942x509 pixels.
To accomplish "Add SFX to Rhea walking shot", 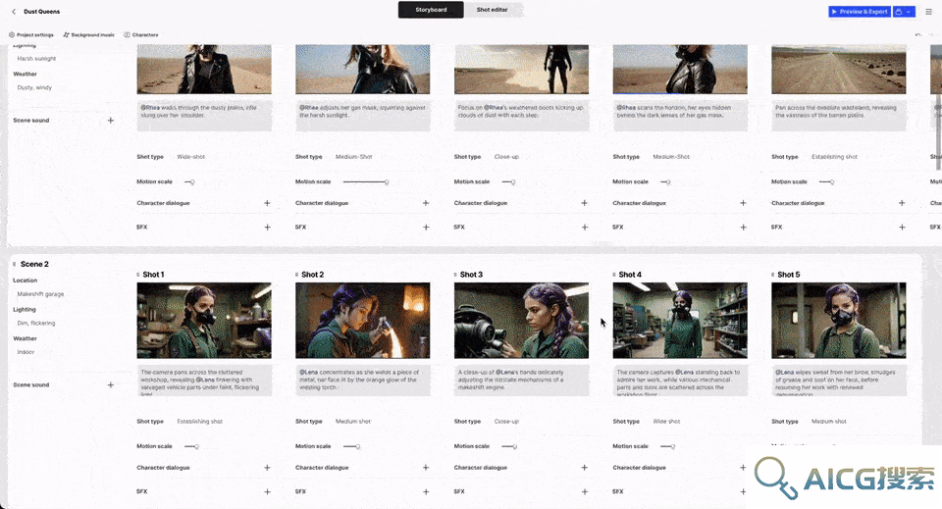I will click(267, 227).
